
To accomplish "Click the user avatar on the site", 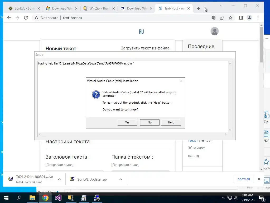I will click(x=215, y=31).
